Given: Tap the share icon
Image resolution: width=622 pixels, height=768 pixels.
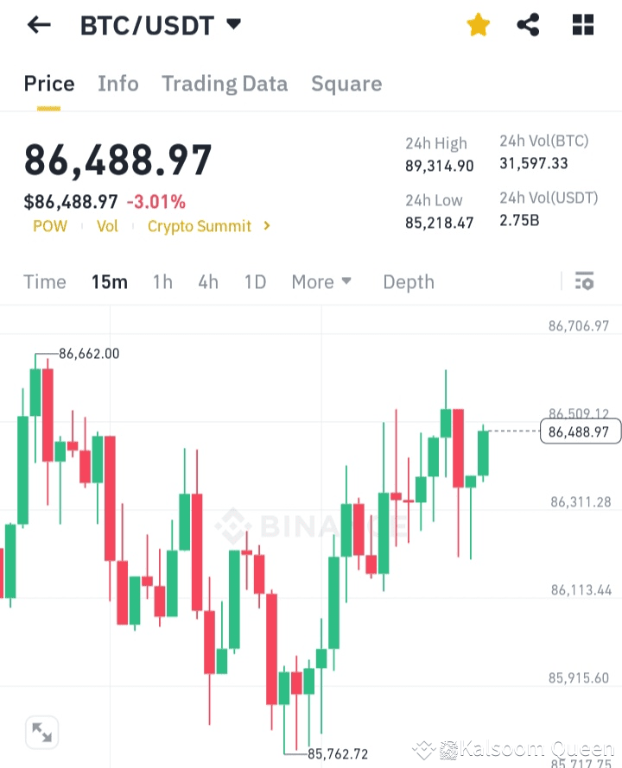Looking at the screenshot, I should pos(528,25).
